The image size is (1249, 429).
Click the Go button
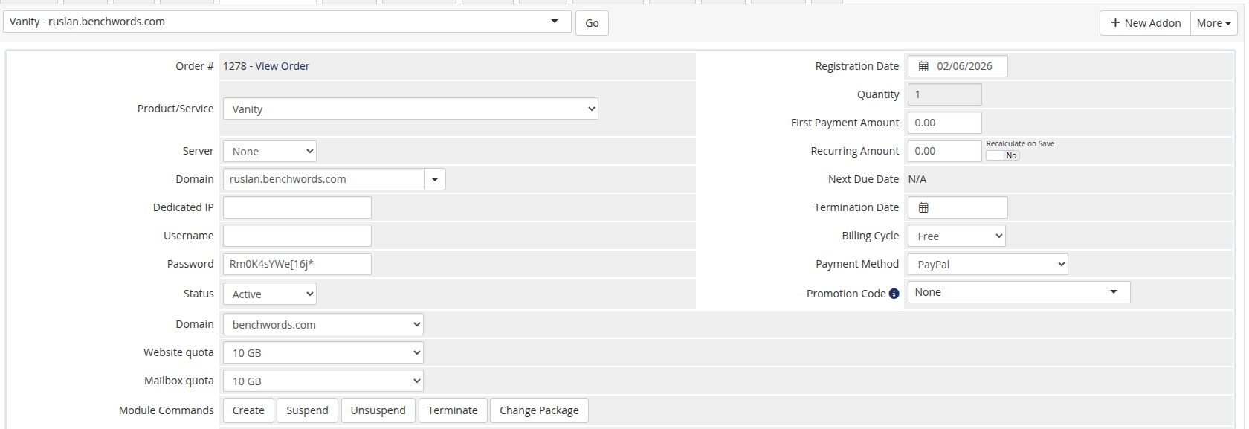tap(592, 23)
